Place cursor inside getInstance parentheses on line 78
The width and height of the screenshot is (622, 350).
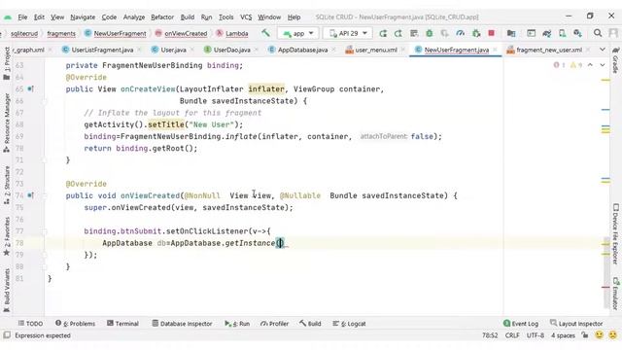280,243
